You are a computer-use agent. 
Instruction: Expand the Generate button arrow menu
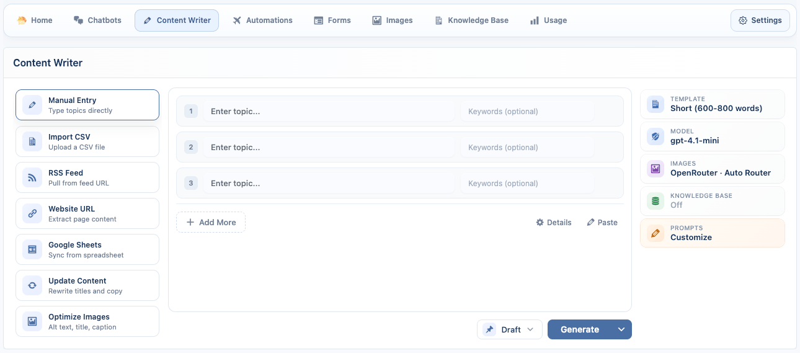pyautogui.click(x=621, y=329)
